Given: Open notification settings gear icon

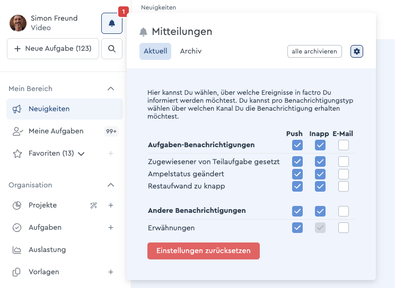Looking at the screenshot, I should [357, 51].
